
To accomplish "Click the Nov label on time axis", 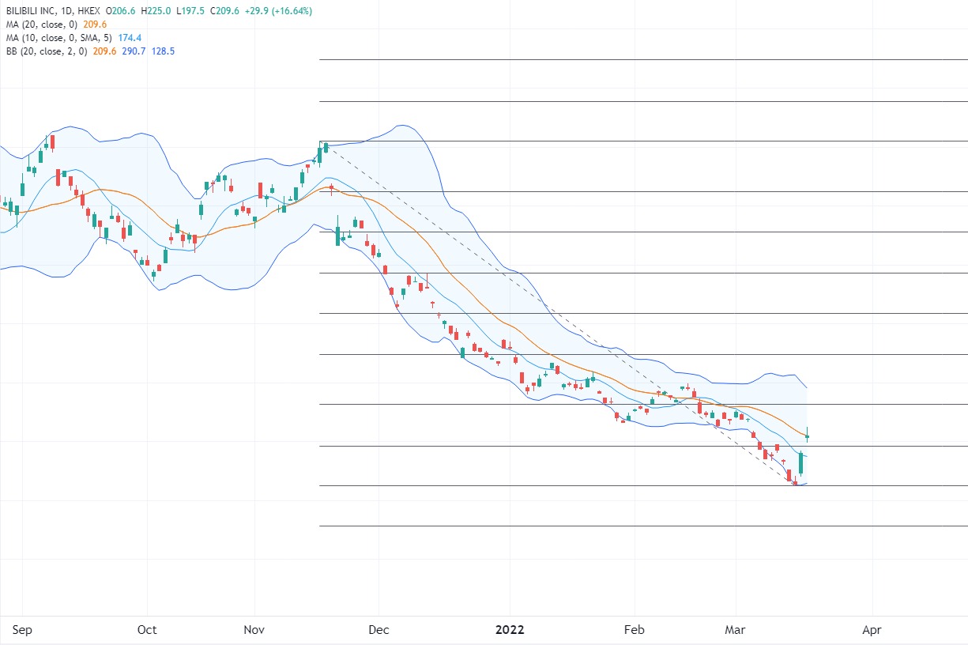I will click(x=254, y=630).
